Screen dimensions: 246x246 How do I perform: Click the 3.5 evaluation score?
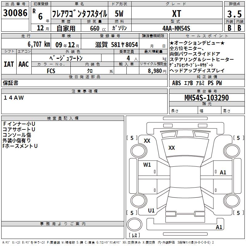pos(234,14)
